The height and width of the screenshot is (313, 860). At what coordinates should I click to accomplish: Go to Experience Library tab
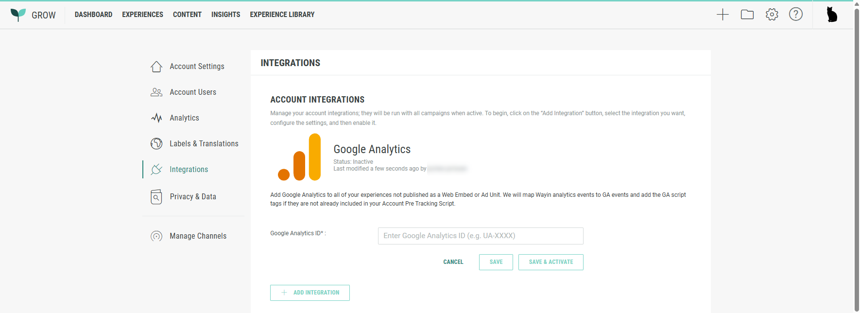(x=282, y=15)
